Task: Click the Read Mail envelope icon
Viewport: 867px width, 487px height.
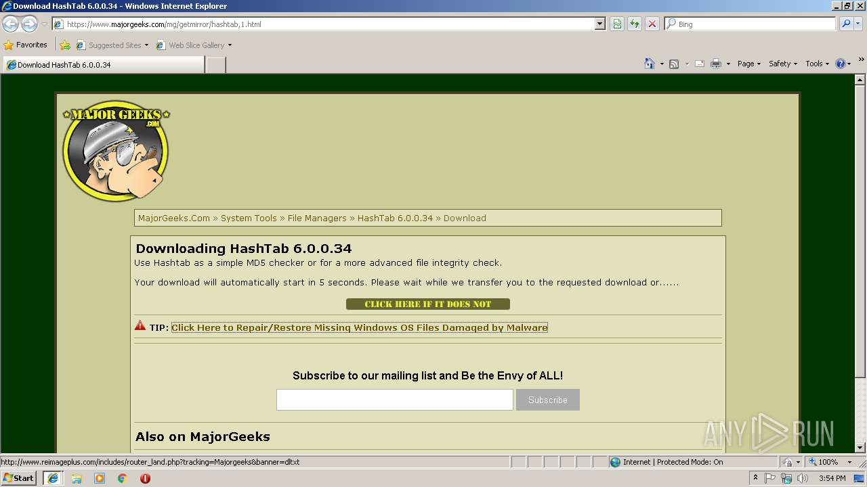Action: click(x=699, y=64)
